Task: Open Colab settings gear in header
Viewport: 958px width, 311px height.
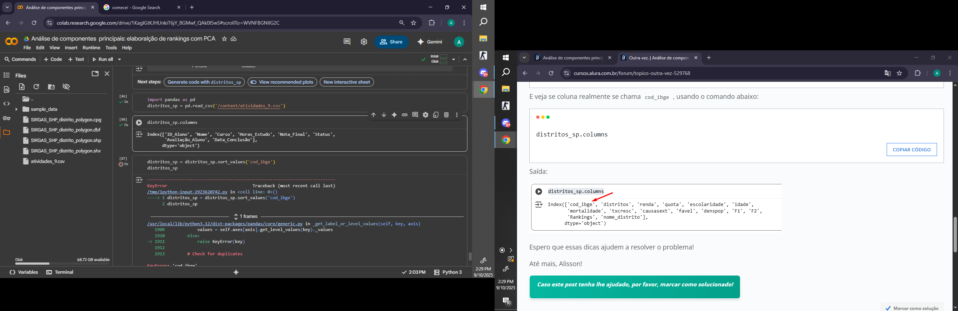Action: 364,42
